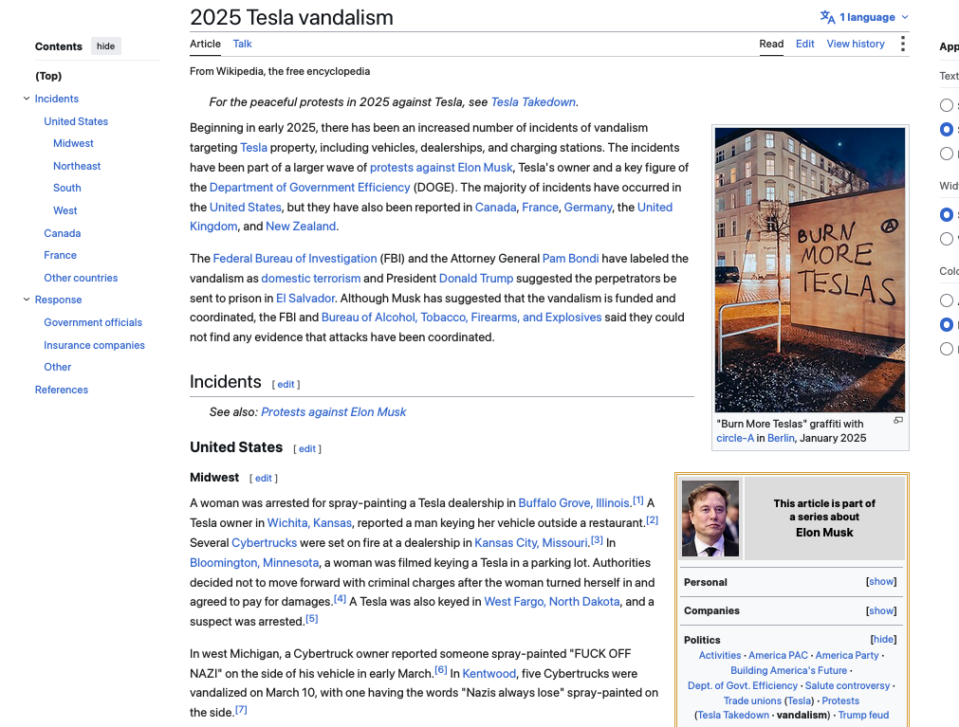Go to Northeast in Contents
The height and width of the screenshot is (727, 959).
[x=77, y=166]
